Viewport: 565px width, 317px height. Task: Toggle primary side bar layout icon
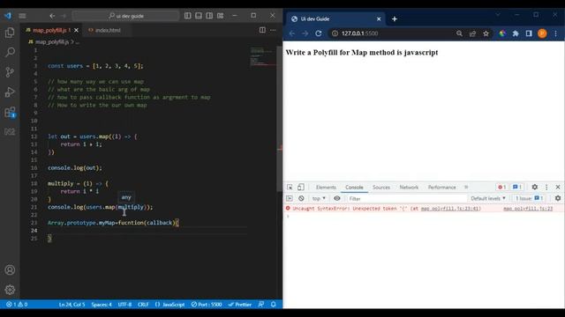tap(188, 16)
